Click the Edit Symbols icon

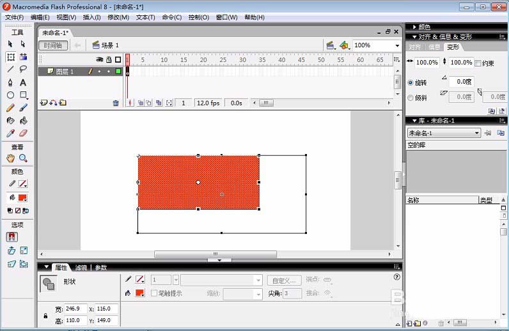pyautogui.click(x=345, y=45)
